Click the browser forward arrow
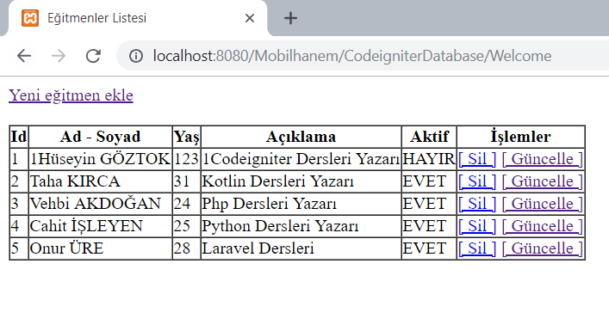The image size is (609, 331). [59, 56]
